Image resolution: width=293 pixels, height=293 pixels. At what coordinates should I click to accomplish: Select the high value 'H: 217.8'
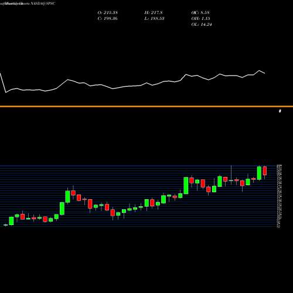pos(154,13)
